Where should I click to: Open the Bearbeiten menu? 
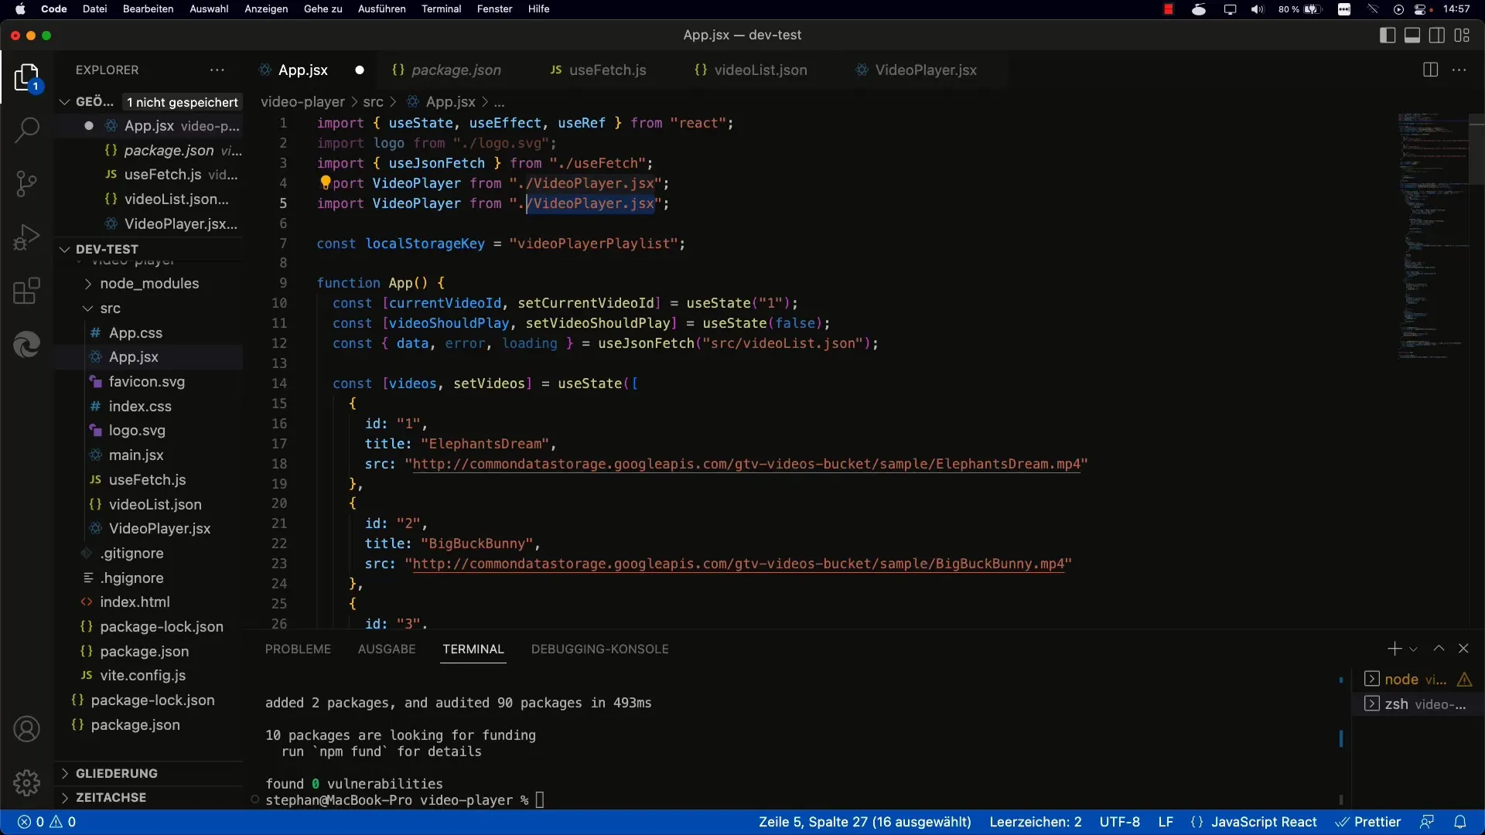tap(148, 9)
